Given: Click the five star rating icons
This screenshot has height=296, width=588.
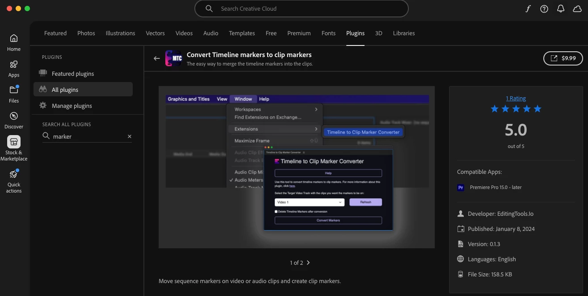Looking at the screenshot, I should click(x=516, y=109).
